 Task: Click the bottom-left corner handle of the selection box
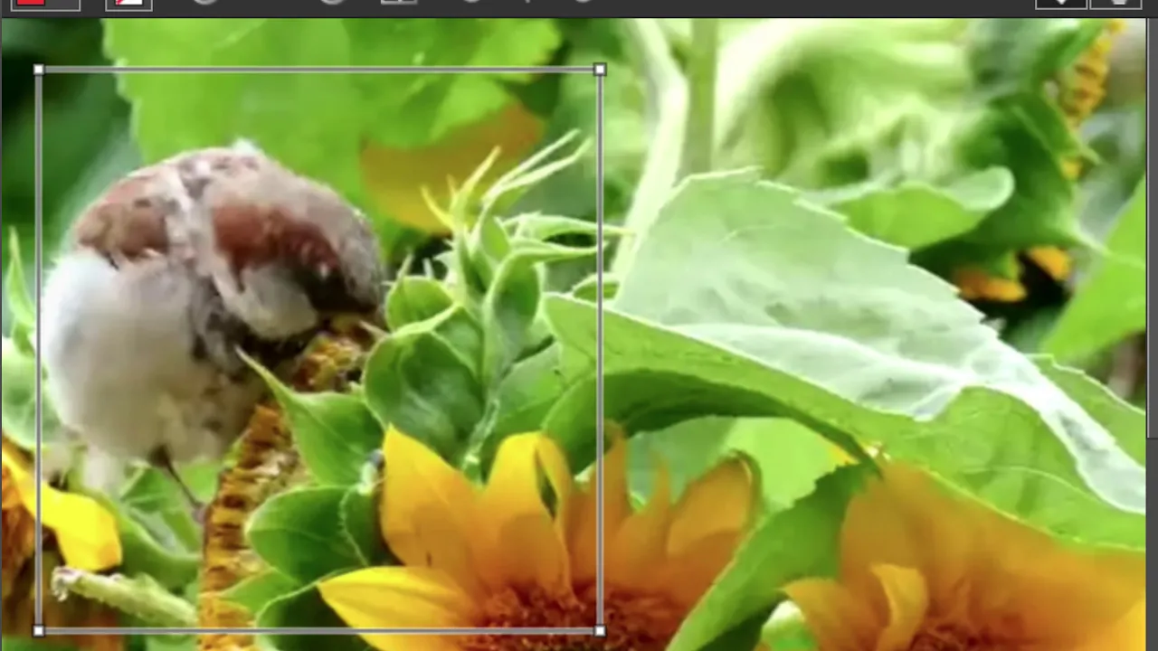38,631
